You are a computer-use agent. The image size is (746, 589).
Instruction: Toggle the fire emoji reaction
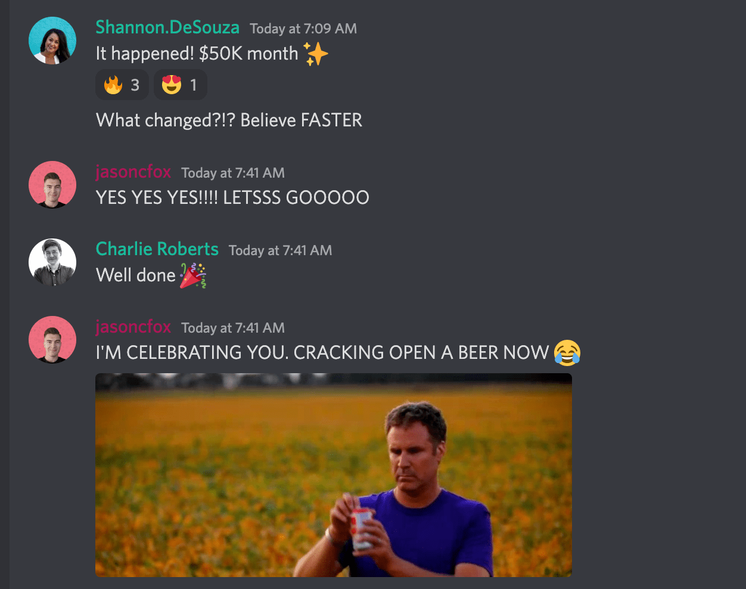click(122, 85)
